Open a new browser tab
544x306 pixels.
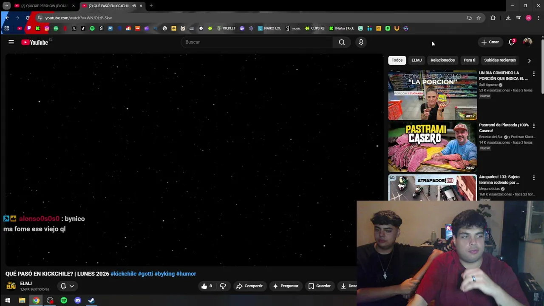coord(151,6)
